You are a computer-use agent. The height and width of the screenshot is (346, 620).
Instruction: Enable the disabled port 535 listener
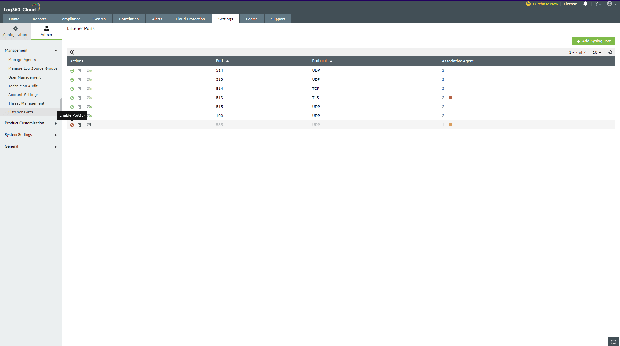[72, 125]
